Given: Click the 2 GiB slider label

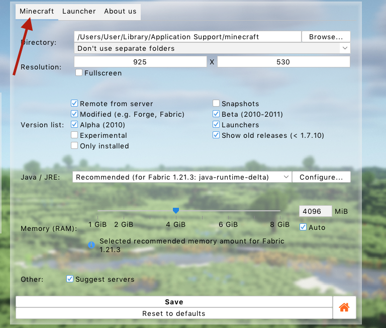Looking at the screenshot, I should pyautogui.click(x=124, y=224).
